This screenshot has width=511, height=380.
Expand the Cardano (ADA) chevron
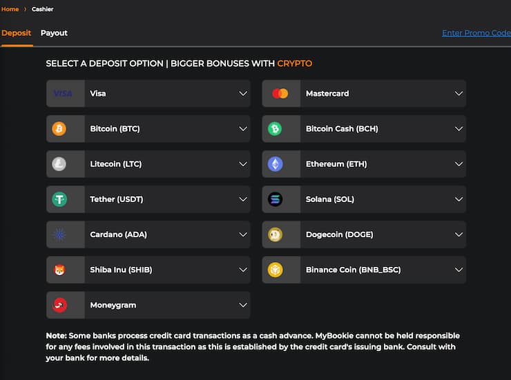coord(243,234)
